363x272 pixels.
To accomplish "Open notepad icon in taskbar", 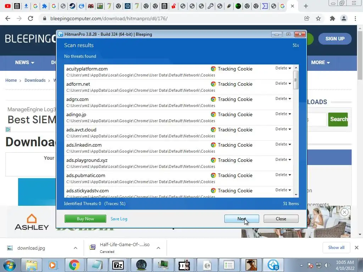I will (x=96, y=265).
